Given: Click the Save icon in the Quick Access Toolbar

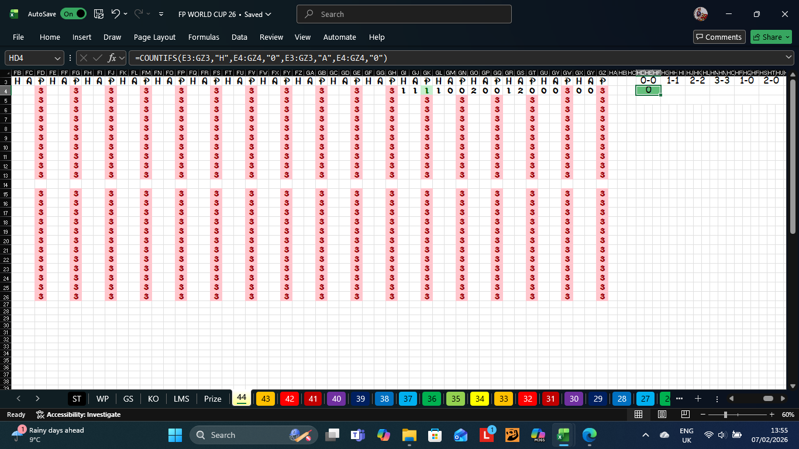Looking at the screenshot, I should 98,13.
